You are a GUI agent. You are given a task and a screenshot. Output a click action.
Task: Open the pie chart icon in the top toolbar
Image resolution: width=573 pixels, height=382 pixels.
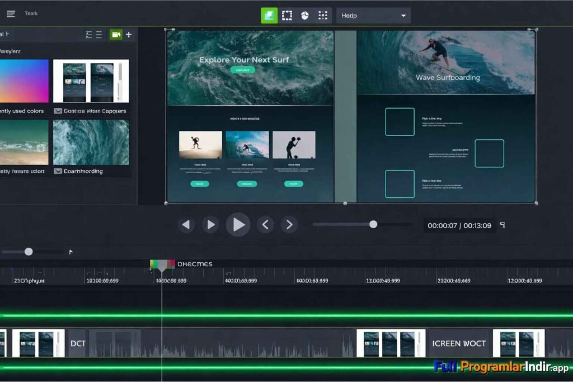coord(305,15)
